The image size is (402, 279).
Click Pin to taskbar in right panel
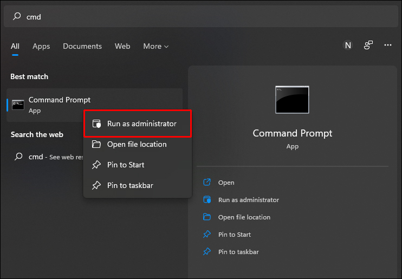point(238,252)
